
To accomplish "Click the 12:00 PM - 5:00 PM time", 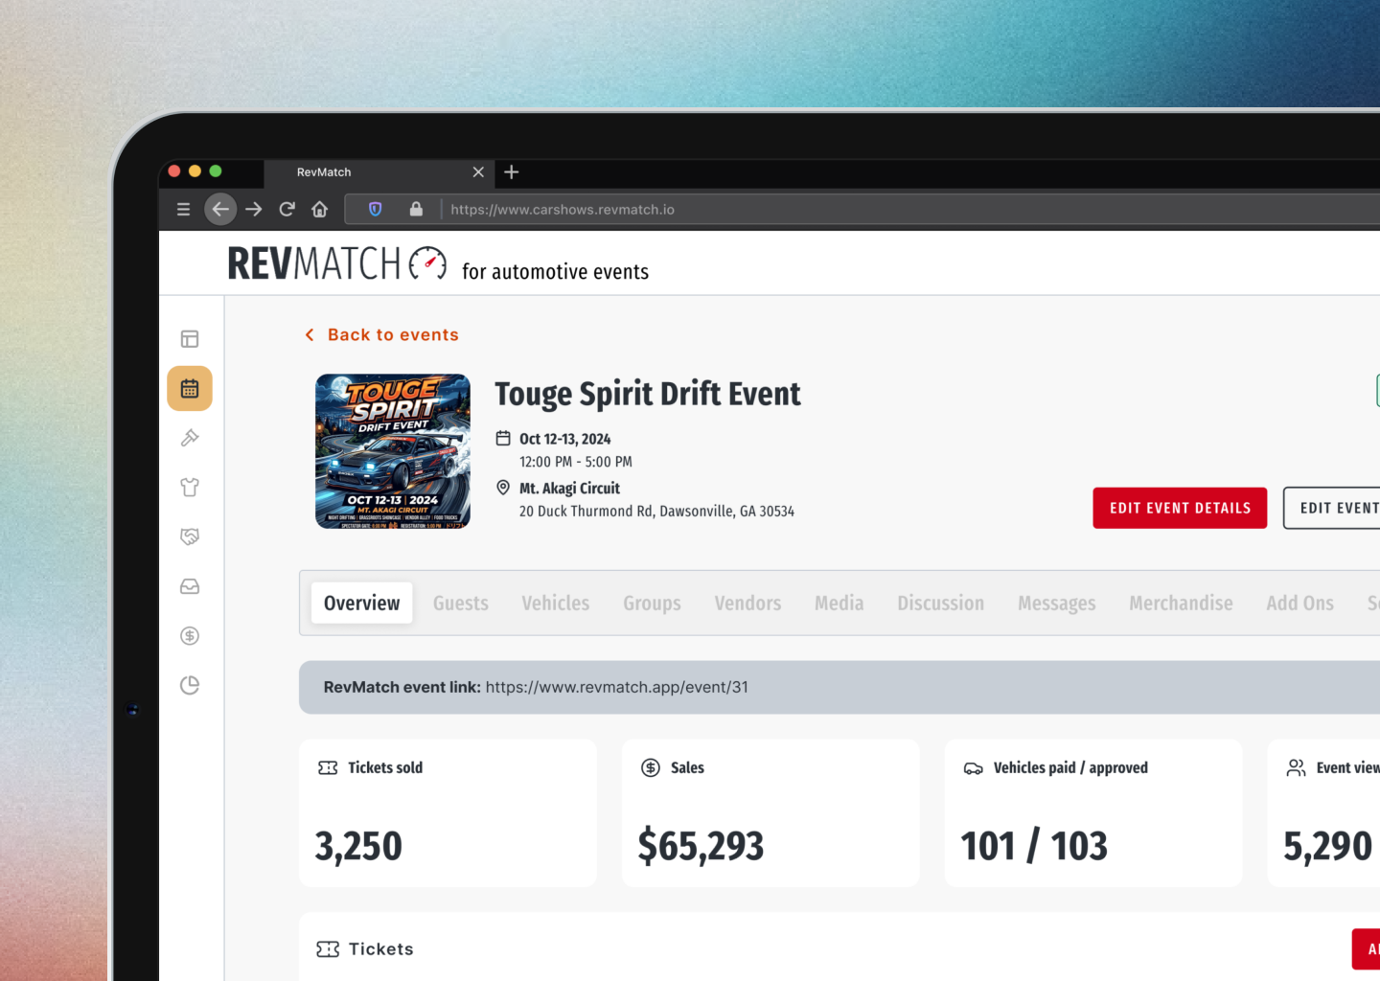I will 576,462.
